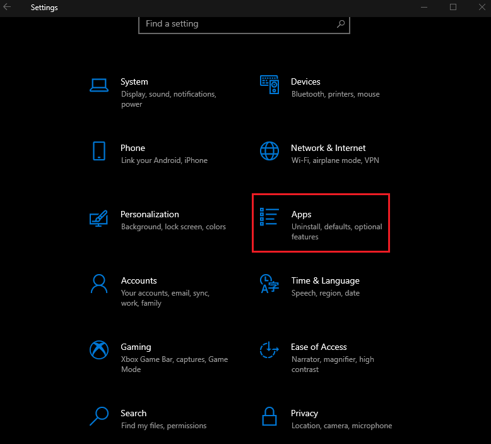Click the Devices keyboard and speaker icon

pos(269,85)
